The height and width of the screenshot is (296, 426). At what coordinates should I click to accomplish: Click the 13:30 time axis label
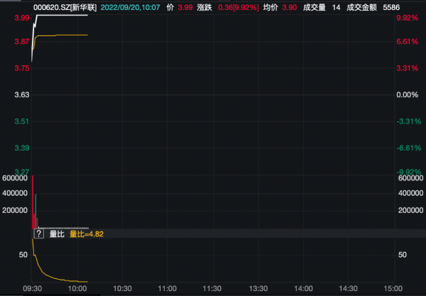pos(258,288)
